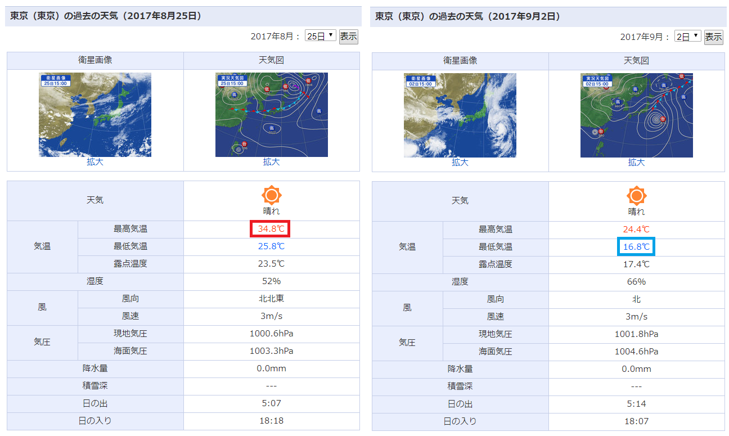Click the 18:07 sunset time value
The width and height of the screenshot is (729, 436).
636,421
